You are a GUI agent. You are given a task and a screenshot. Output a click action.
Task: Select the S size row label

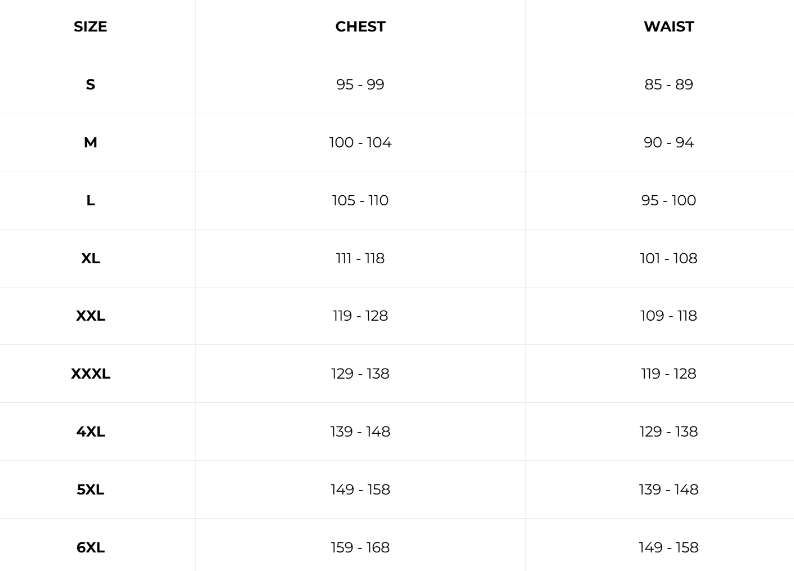pos(90,84)
